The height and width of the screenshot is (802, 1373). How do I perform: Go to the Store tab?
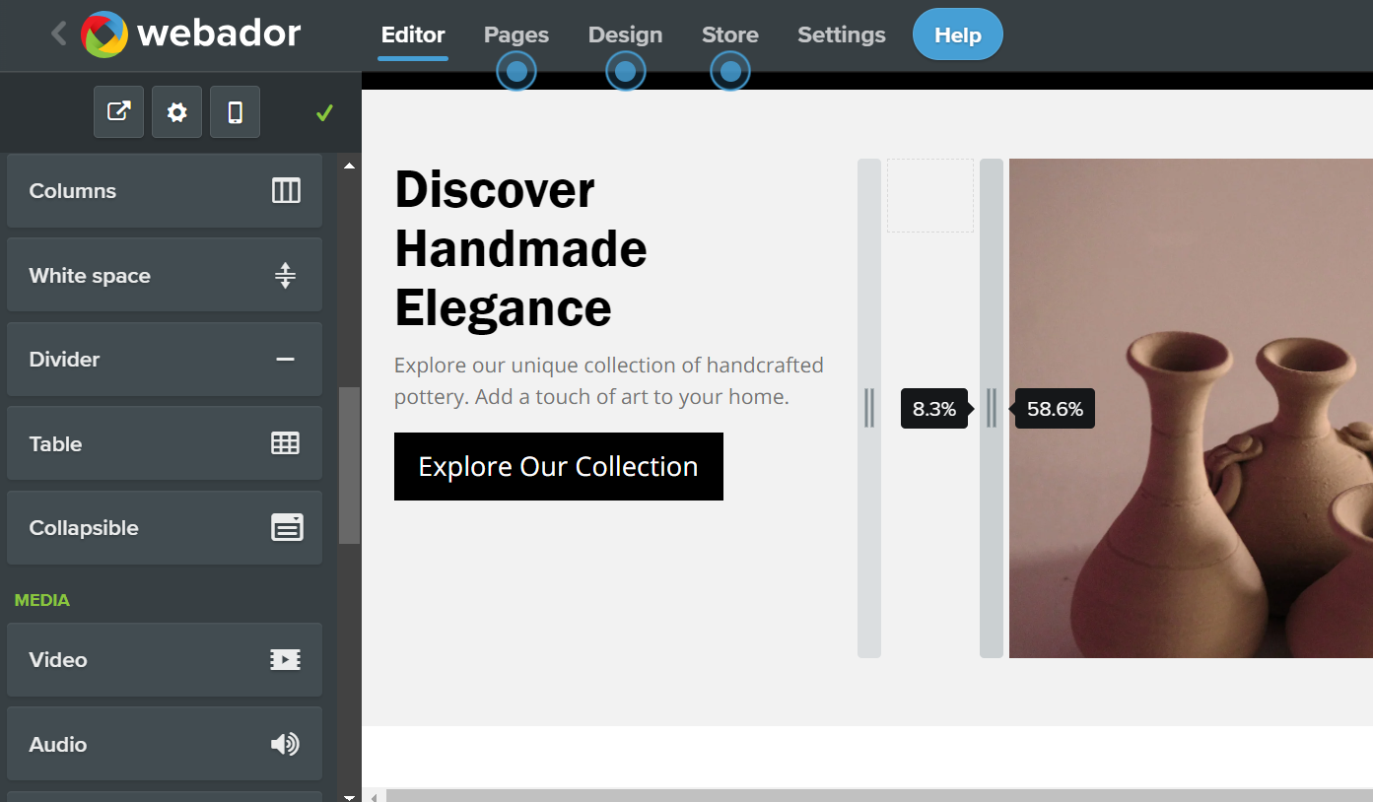(x=730, y=34)
